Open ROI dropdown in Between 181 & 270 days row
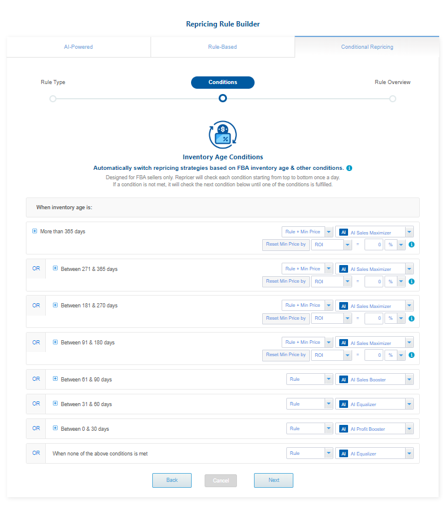The image size is (448, 506). tap(331, 319)
